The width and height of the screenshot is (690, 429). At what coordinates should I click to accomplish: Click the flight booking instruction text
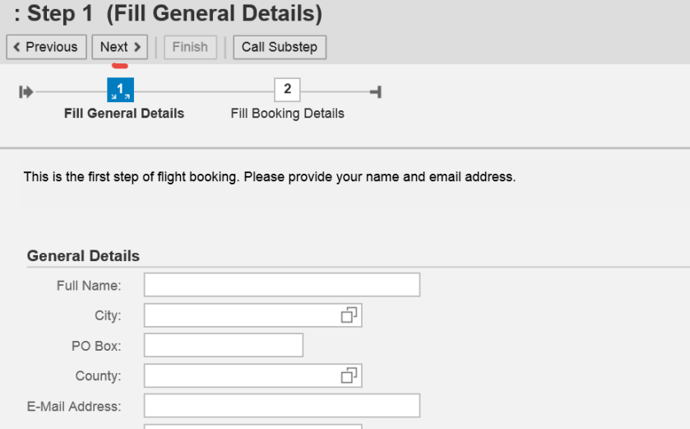pyautogui.click(x=269, y=177)
